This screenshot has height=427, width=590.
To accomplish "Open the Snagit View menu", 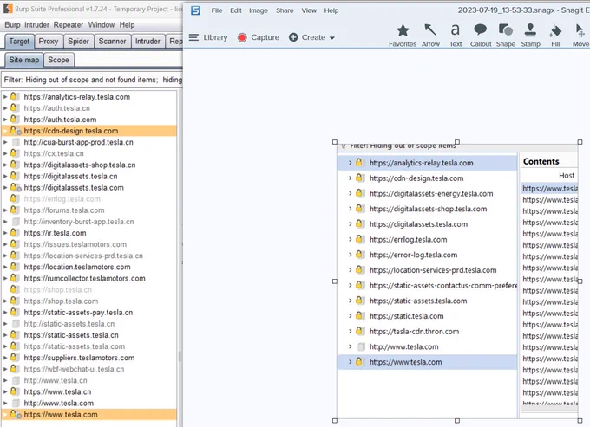I will [309, 10].
